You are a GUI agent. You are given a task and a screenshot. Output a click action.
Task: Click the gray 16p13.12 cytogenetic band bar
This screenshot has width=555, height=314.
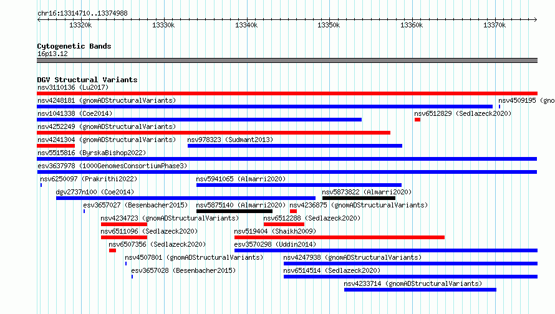tap(287, 60)
